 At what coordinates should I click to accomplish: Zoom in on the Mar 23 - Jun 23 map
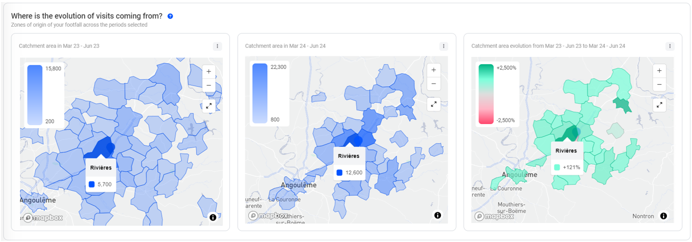pyautogui.click(x=208, y=72)
